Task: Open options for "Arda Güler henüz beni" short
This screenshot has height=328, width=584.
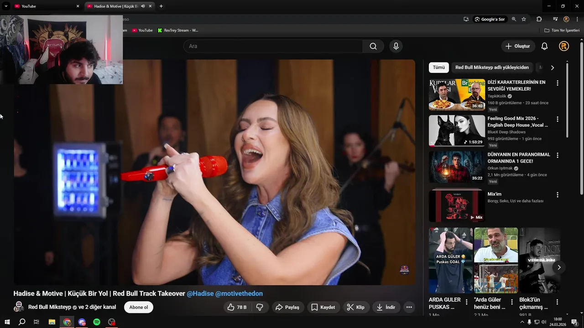Action: click(512, 302)
